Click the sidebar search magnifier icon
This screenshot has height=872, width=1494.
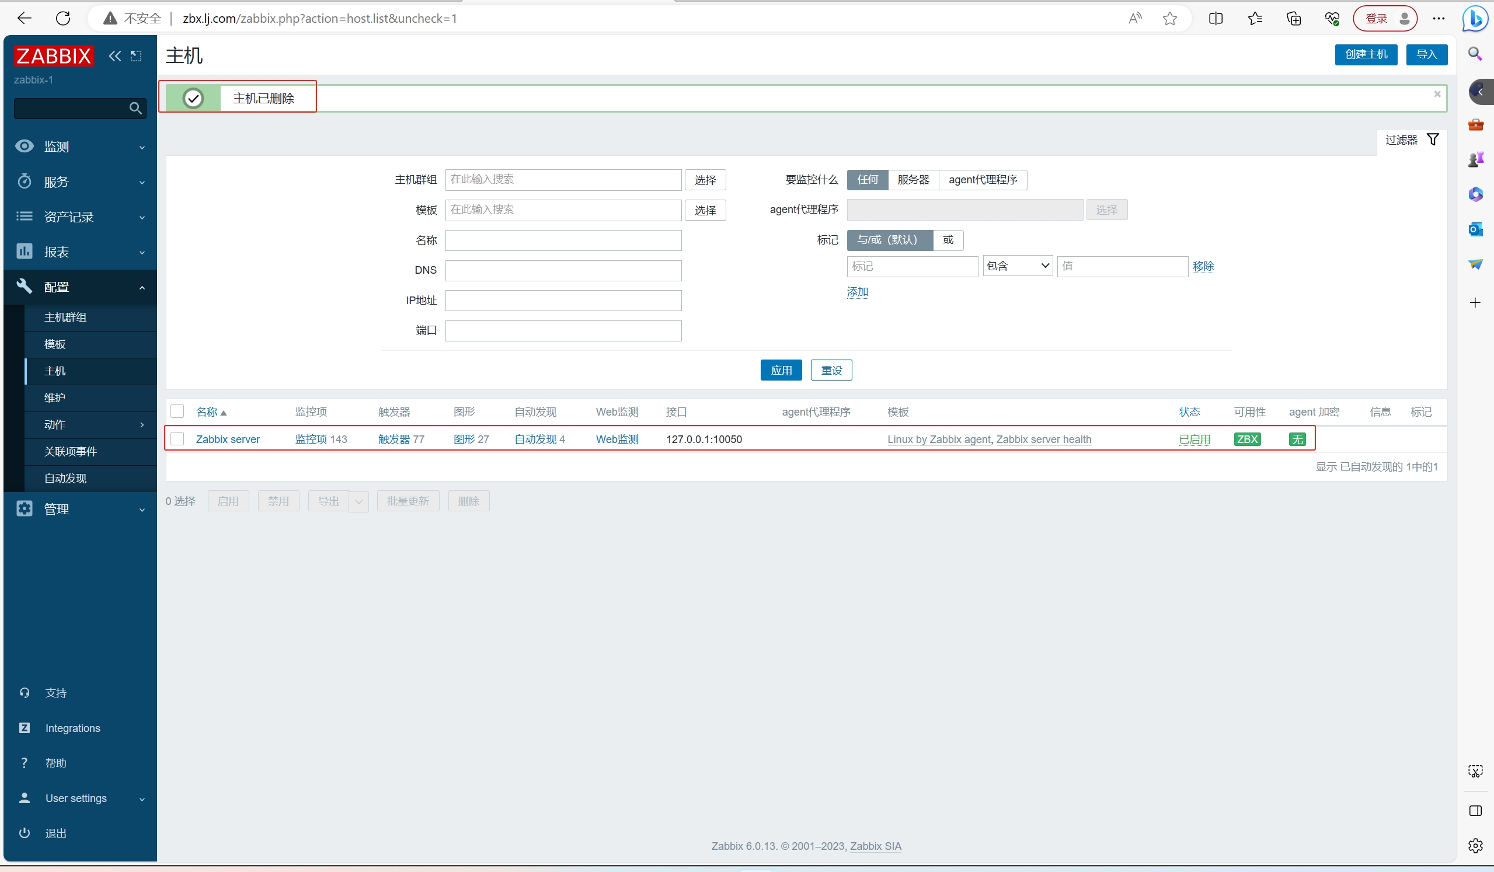(135, 109)
